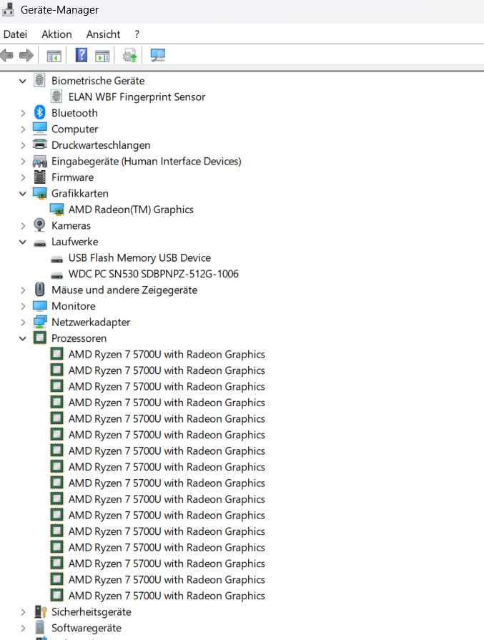Screen dimensions: 484x640
Task: Select the Bluetooth label text
Action: pyautogui.click(x=74, y=113)
